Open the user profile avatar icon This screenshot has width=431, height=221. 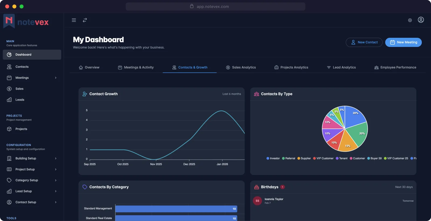421,20
